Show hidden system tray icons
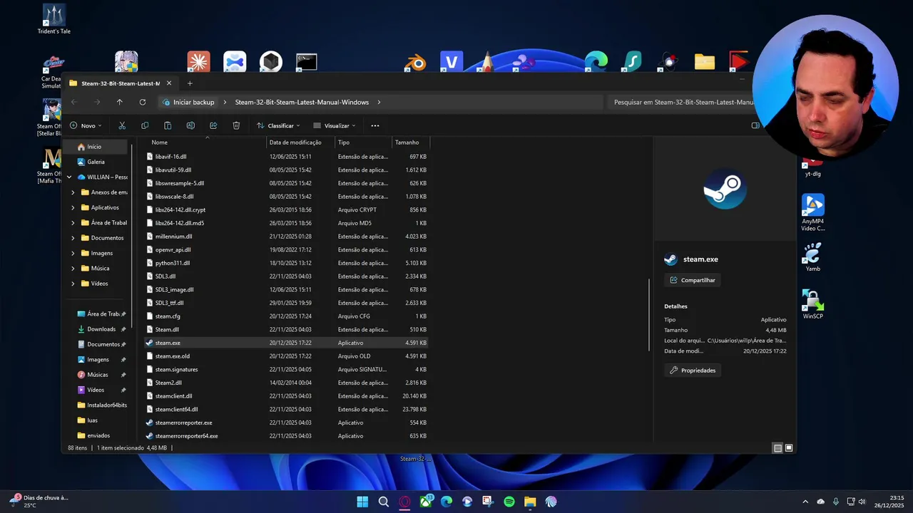This screenshot has height=513, width=913. pyautogui.click(x=805, y=502)
